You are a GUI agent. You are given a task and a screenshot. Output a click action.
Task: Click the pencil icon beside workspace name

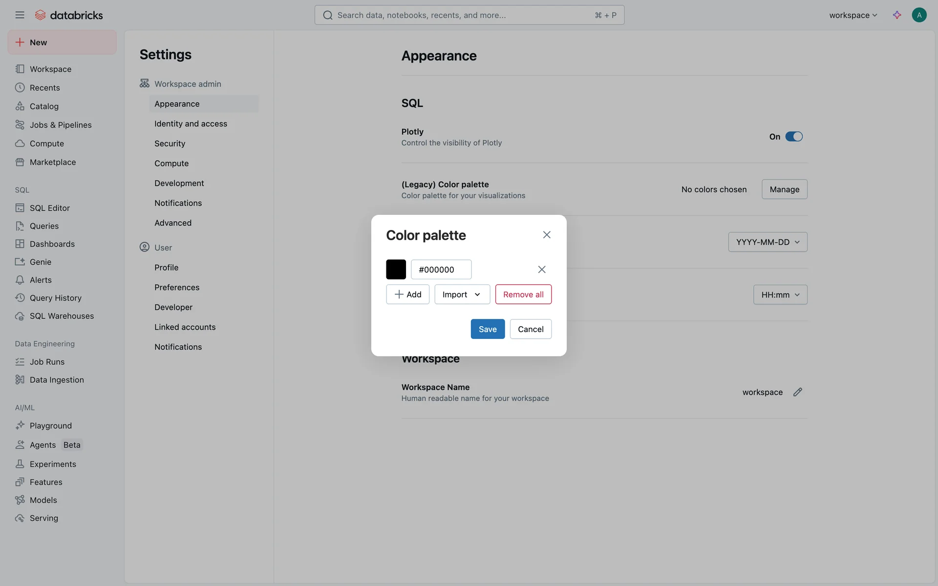797,392
